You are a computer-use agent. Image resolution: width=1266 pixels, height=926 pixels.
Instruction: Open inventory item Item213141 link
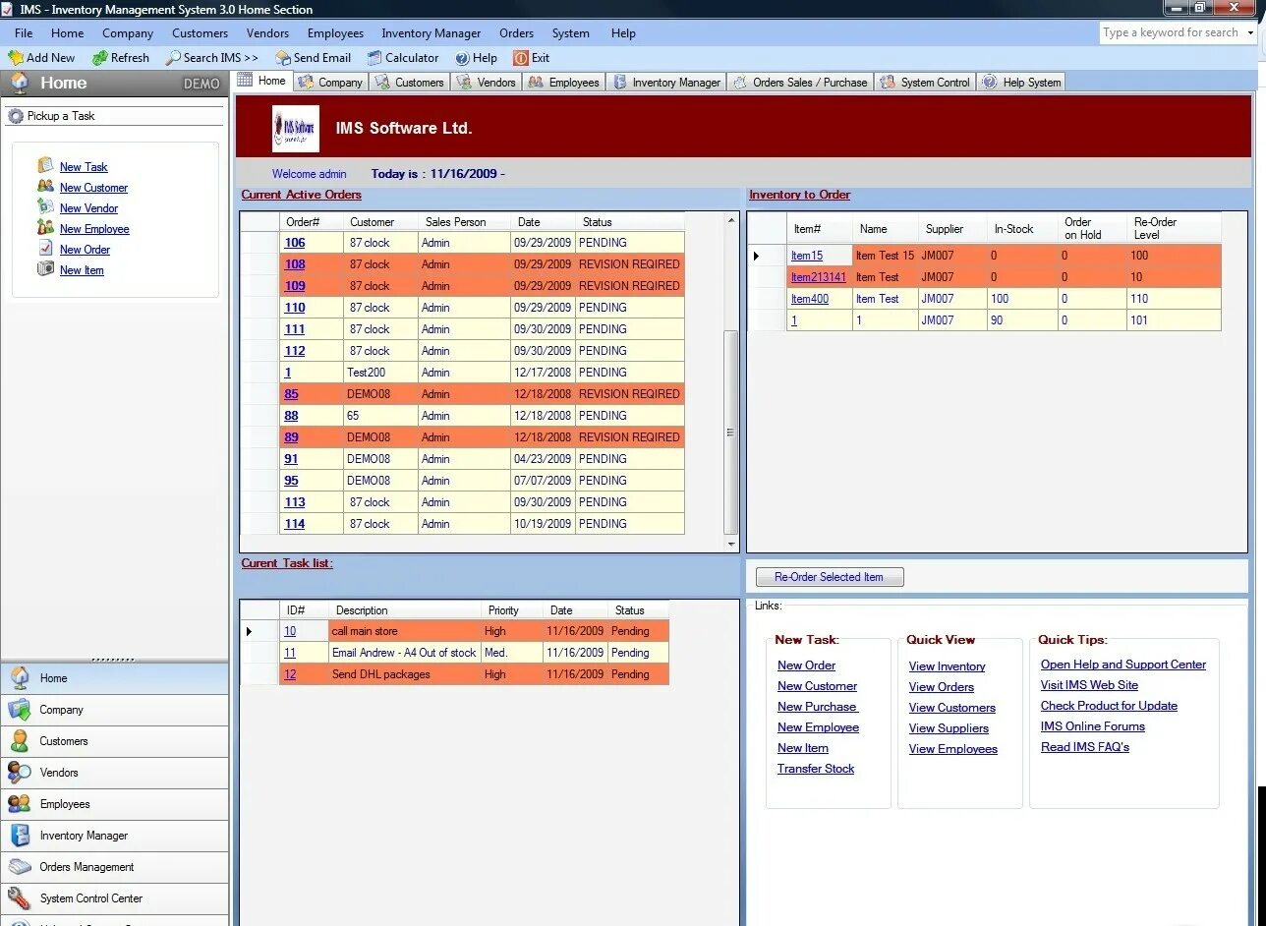pos(818,277)
